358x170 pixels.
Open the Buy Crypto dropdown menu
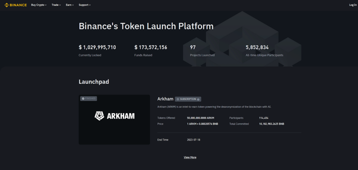[x=38, y=5]
